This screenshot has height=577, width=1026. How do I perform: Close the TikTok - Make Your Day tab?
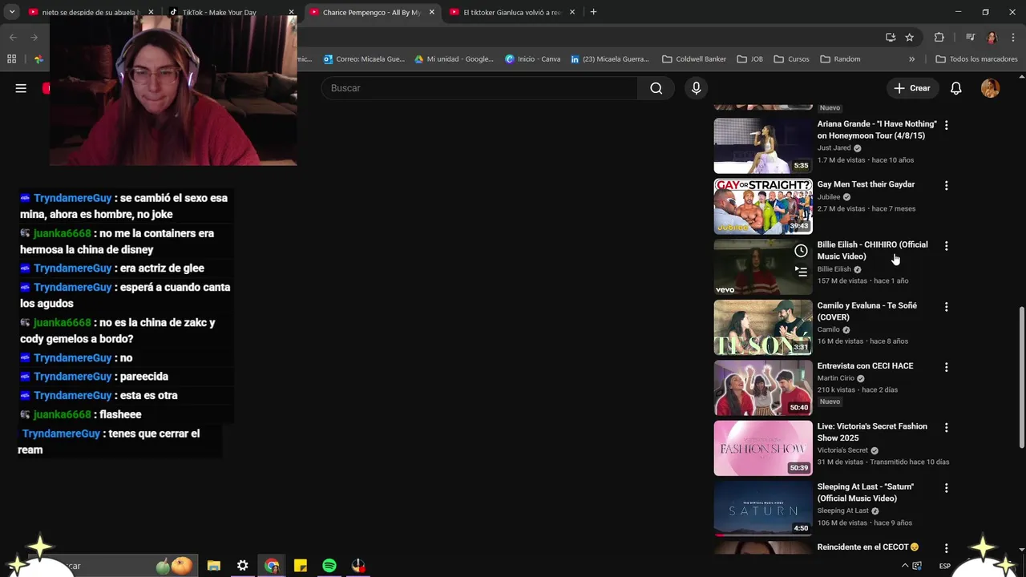[x=291, y=12]
